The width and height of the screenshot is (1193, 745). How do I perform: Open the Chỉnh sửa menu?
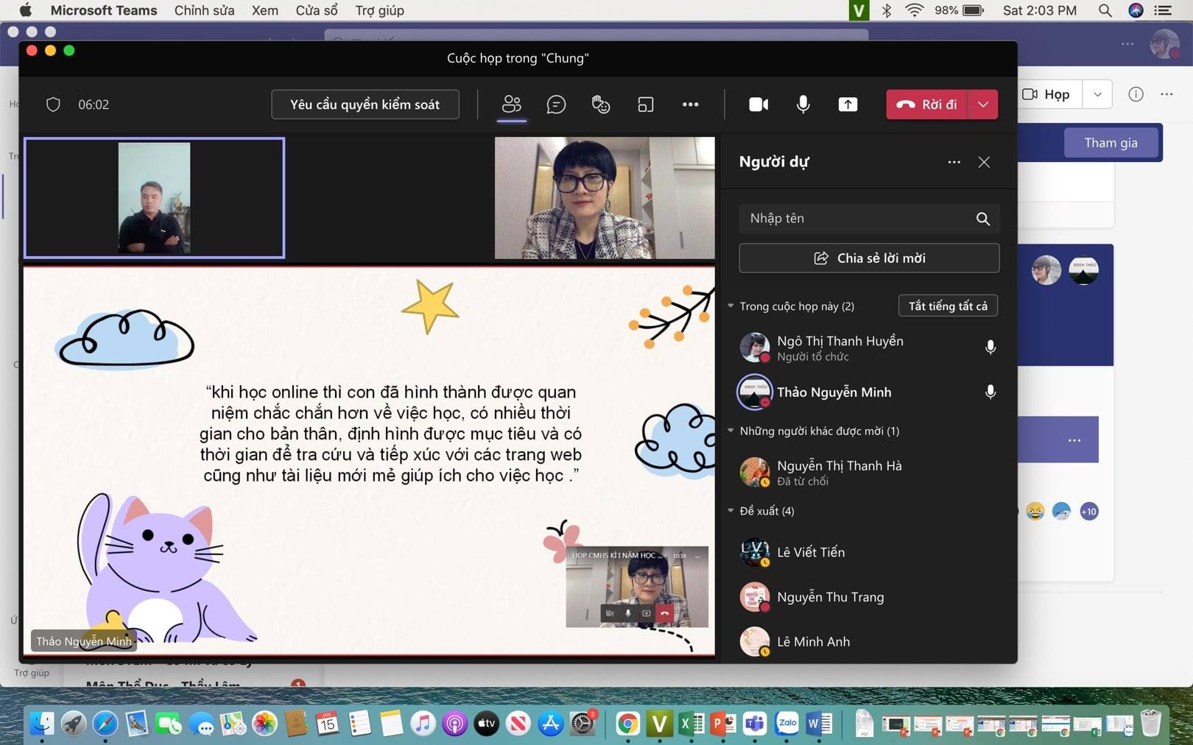tap(204, 10)
